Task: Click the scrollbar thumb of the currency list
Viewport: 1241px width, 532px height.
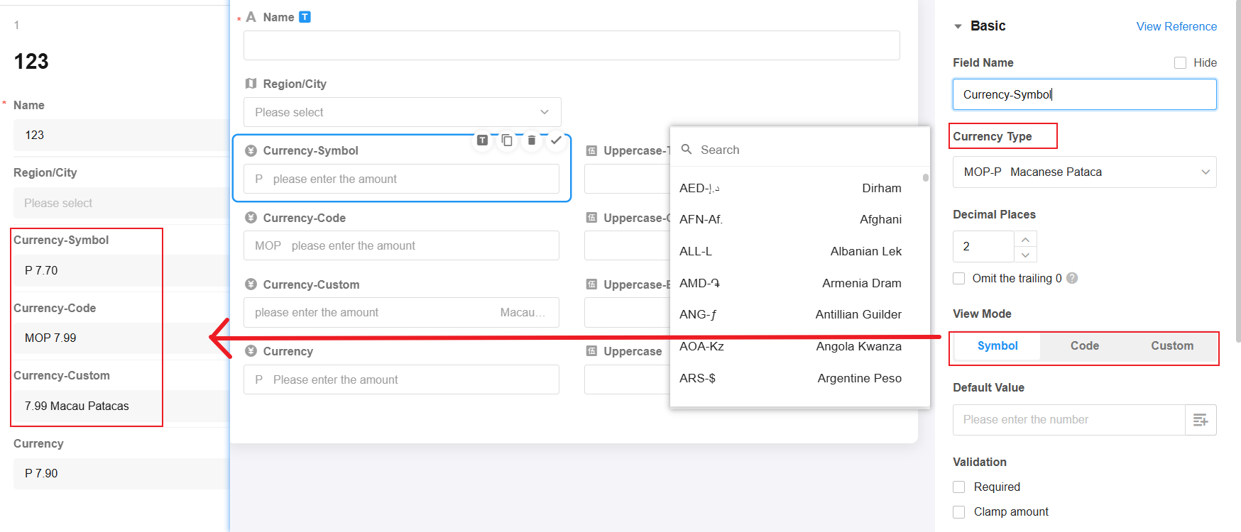Action: [x=925, y=178]
